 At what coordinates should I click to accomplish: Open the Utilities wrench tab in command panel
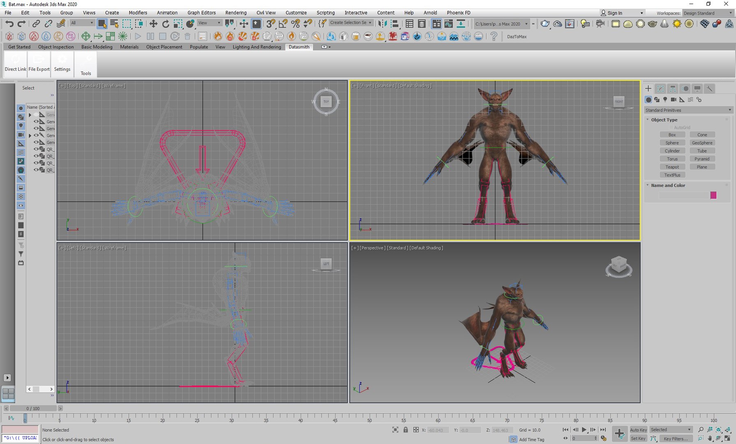point(709,88)
